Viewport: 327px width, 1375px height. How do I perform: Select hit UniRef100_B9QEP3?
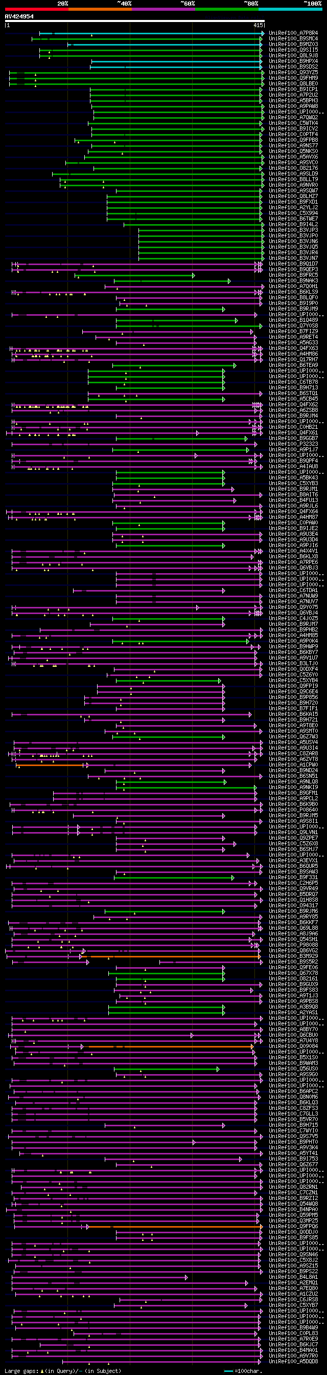[x=293, y=270]
